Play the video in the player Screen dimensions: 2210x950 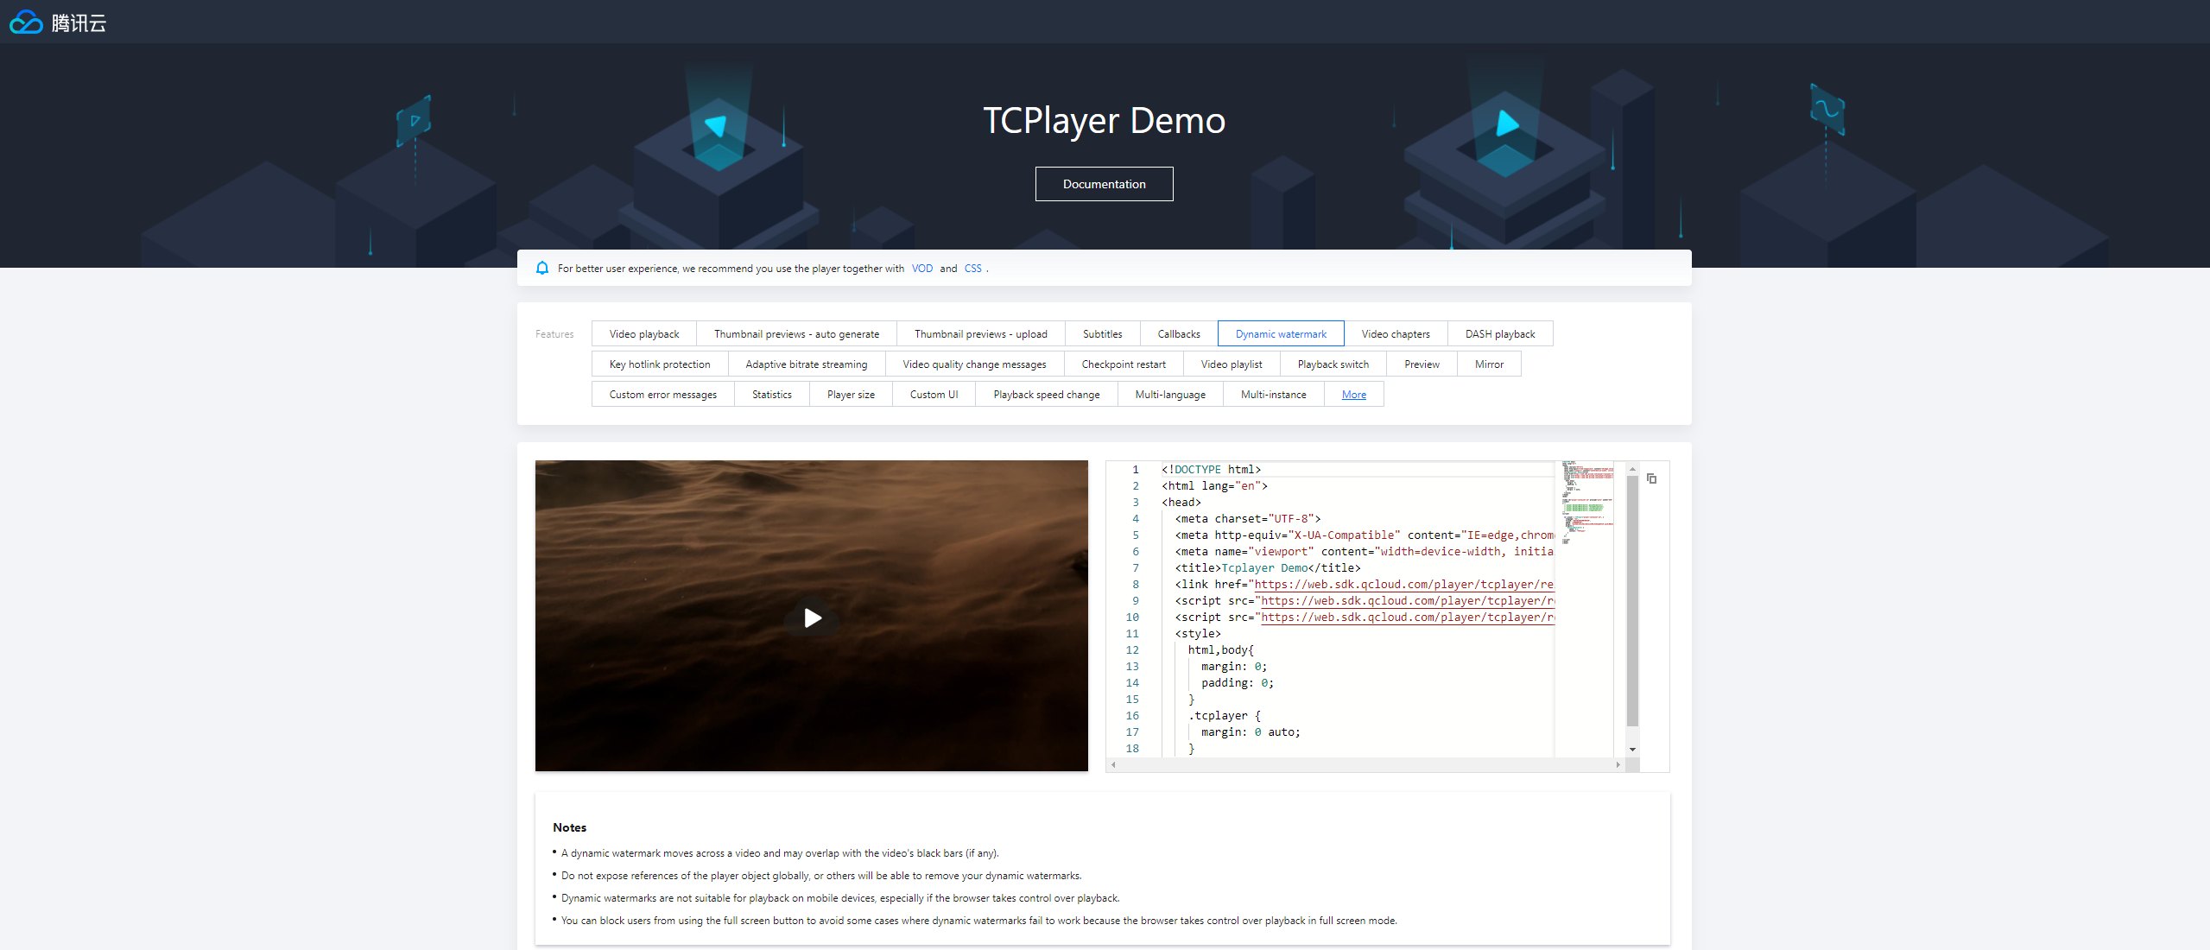[x=812, y=617]
